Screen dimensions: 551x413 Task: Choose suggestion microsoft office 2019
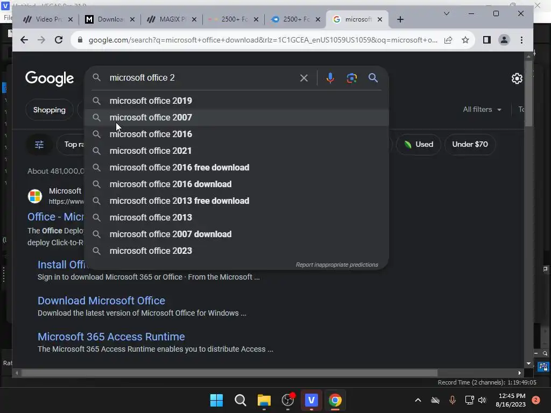coord(237,101)
